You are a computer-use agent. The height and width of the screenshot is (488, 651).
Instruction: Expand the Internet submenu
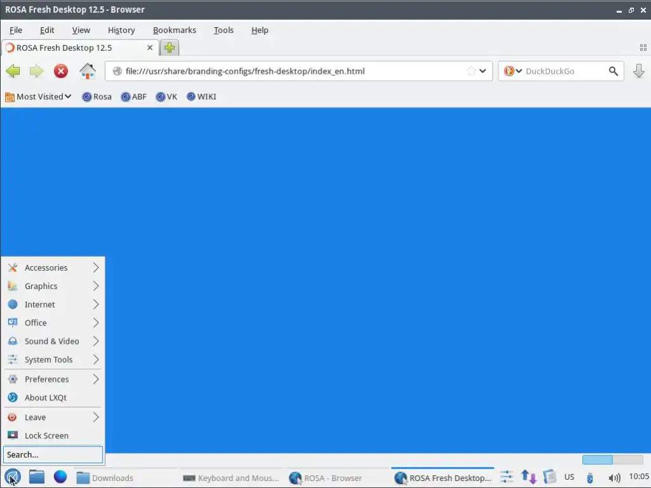pos(53,304)
